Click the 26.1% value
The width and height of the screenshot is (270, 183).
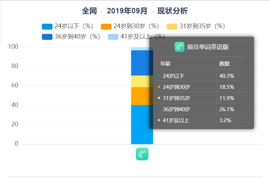pyautogui.click(x=227, y=109)
